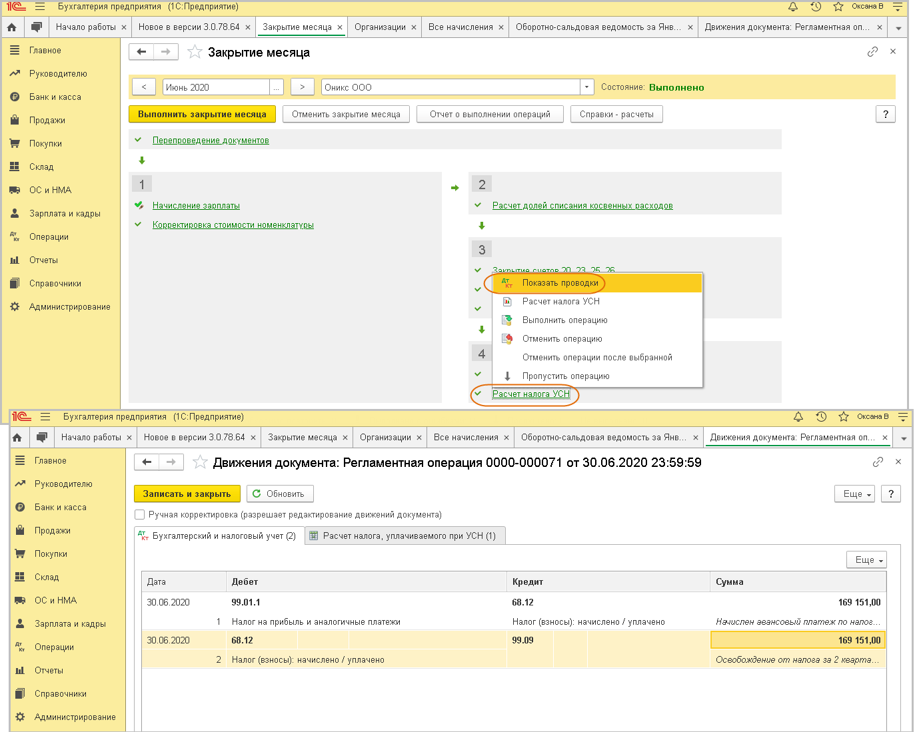This screenshot has height=732, width=915.
Task: Open Склад in top window sidebar
Action: pos(41,167)
